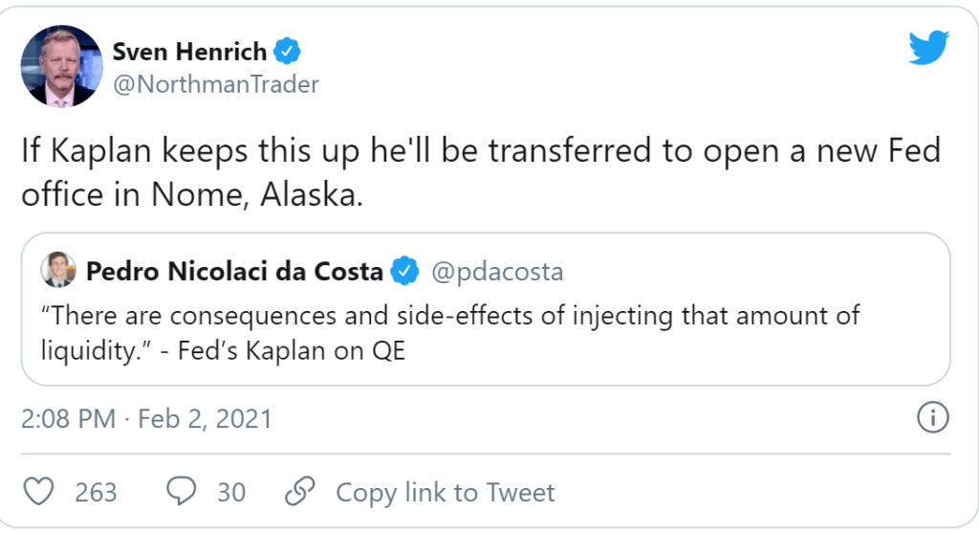This screenshot has height=533, width=979.
Task: Click Sven Henrich's verified badge
Action: 289,50
